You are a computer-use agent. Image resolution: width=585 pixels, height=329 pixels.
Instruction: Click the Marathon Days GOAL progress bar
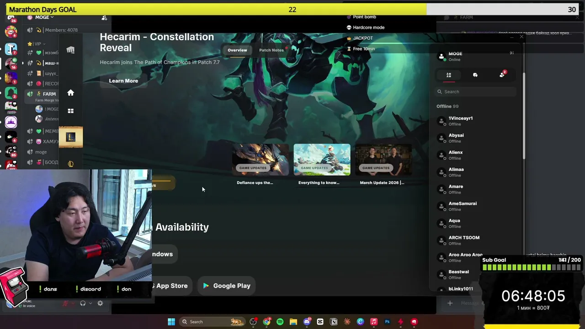[292, 10]
